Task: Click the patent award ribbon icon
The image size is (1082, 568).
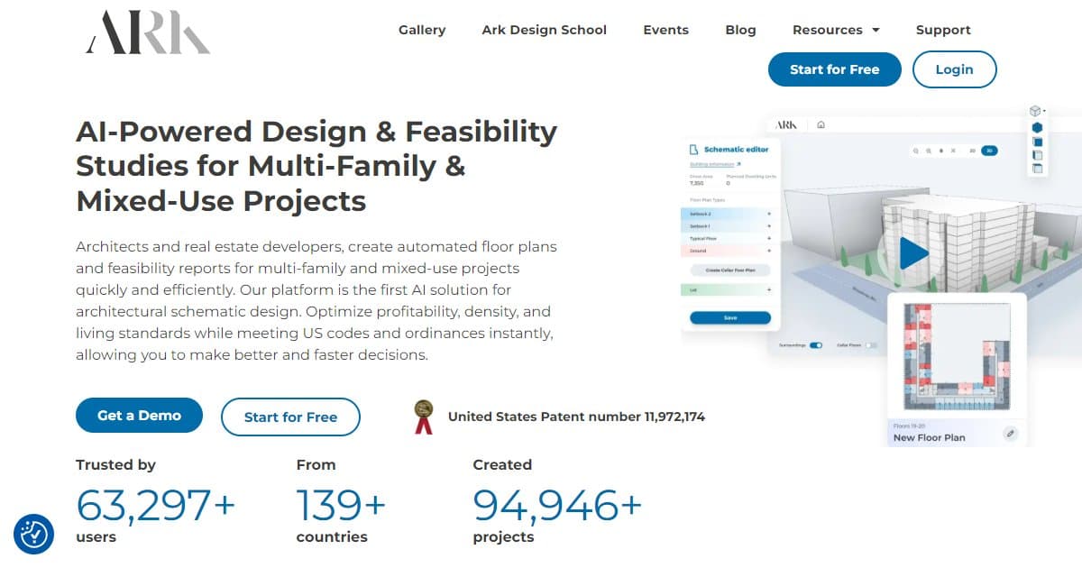Action: tap(424, 416)
